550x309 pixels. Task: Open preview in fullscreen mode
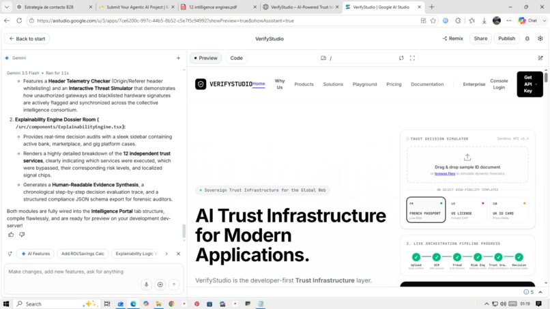click(412, 58)
